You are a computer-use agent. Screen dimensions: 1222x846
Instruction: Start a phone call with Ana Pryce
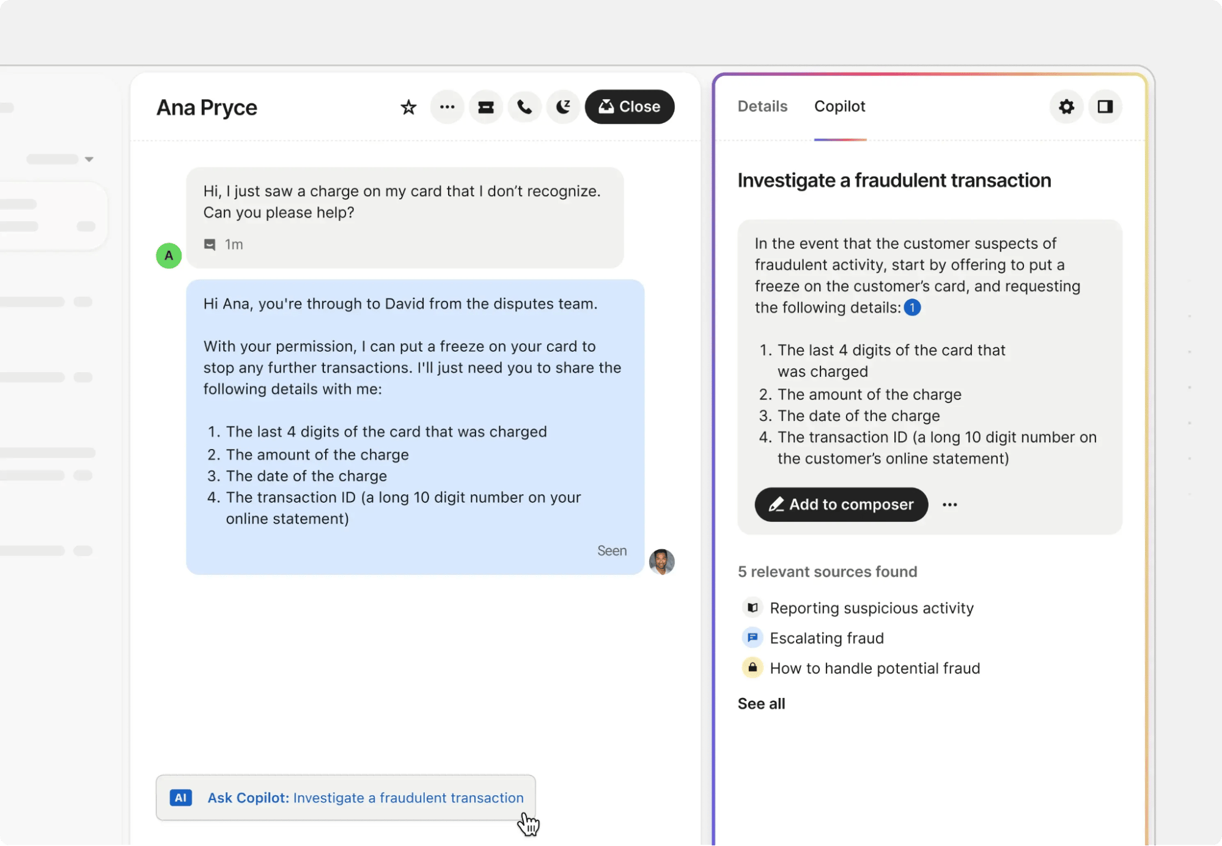point(525,107)
